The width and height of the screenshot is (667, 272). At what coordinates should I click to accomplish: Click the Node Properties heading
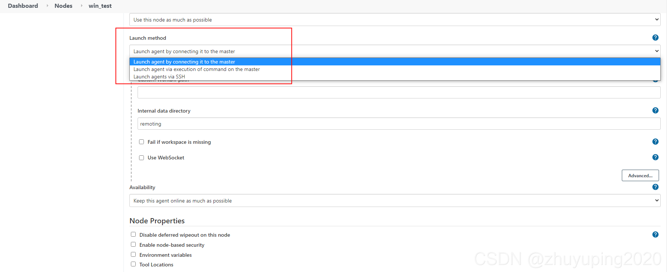click(x=157, y=221)
